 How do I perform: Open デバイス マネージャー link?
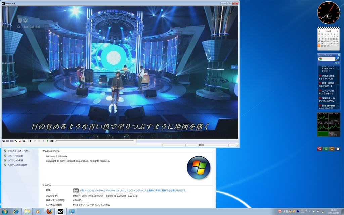(x=18, y=151)
